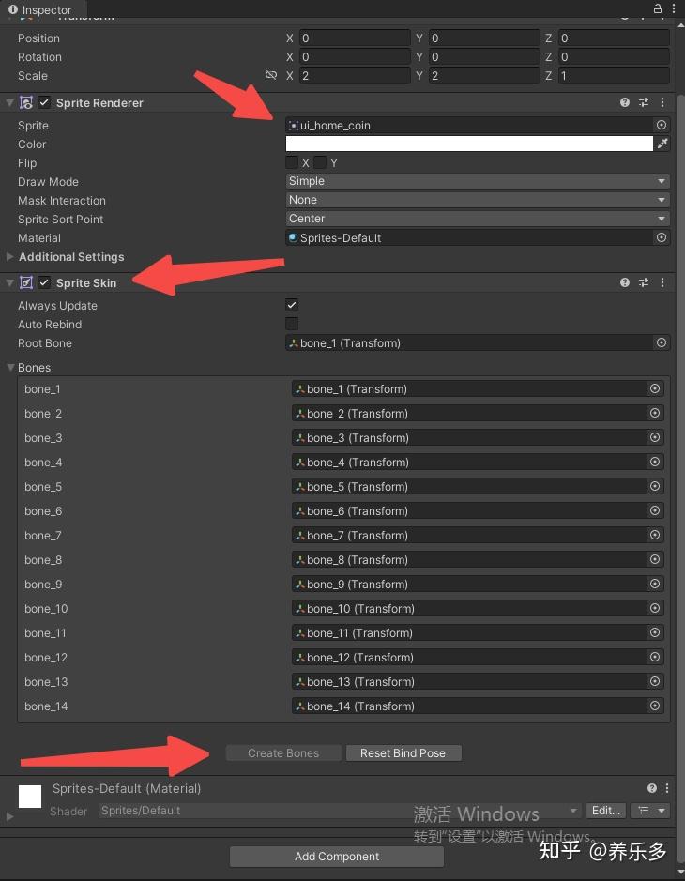Disable the Sprite Skin component checkbox
This screenshot has width=685, height=881.
pyautogui.click(x=44, y=282)
